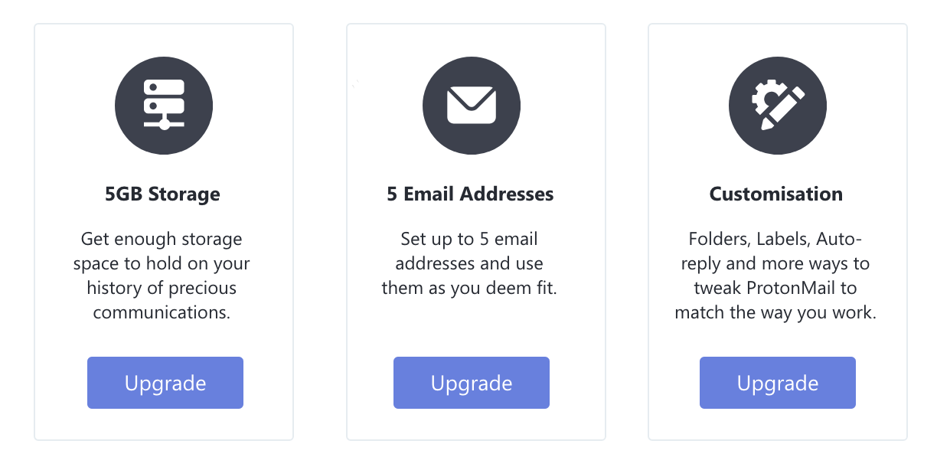937x470 pixels.
Task: Open the 5GB Storage feature card
Action: click(163, 230)
